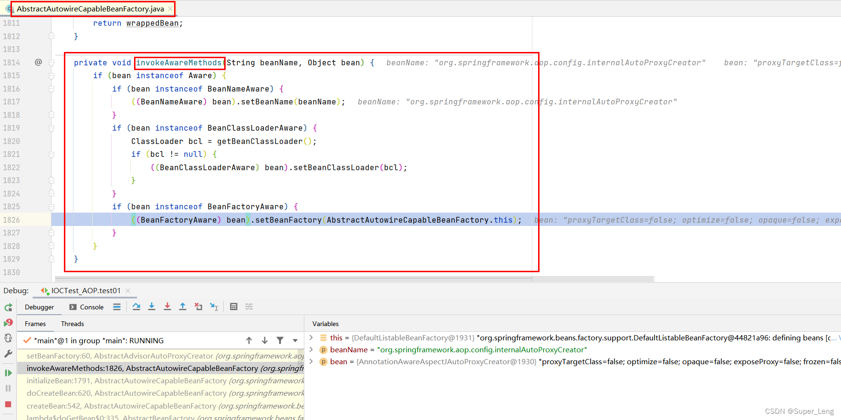The height and width of the screenshot is (420, 841).
Task: Click the Drop Frame icon
Action: tap(198, 307)
